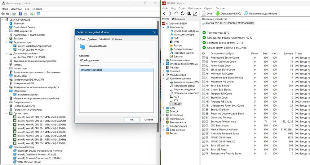Select MONITOR\LGD049B value entry
This screenshot has width=310, height=165.
116,70
